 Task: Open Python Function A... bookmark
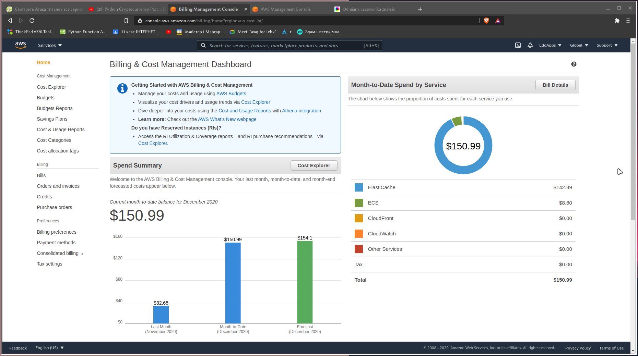click(83, 32)
